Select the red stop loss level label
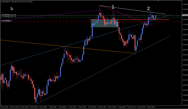Screen dimensions: 188x109 pos(6,21)
